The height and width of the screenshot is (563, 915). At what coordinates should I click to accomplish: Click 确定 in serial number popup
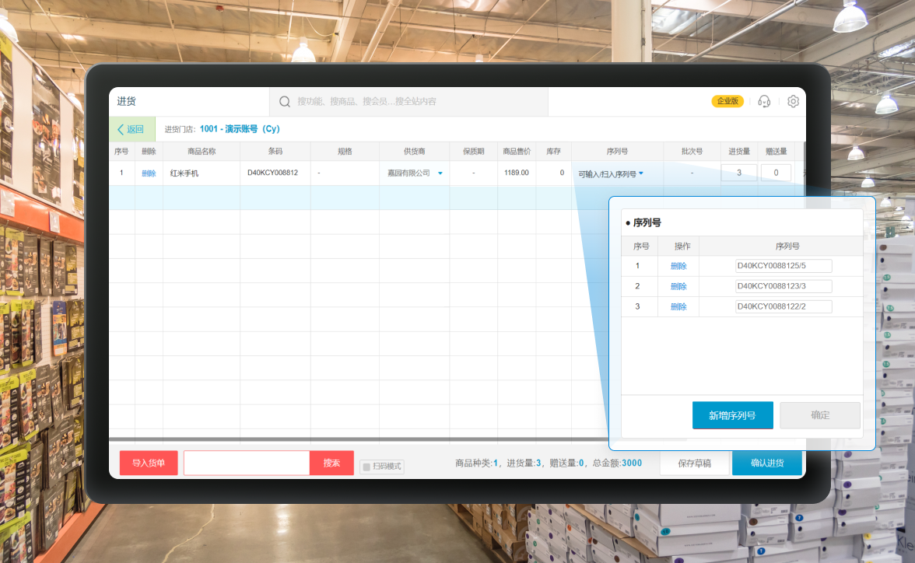point(820,415)
